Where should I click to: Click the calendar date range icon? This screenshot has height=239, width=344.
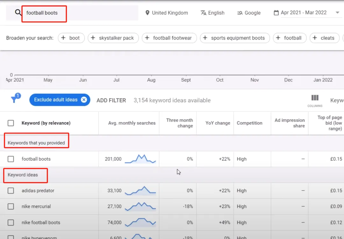(x=276, y=13)
